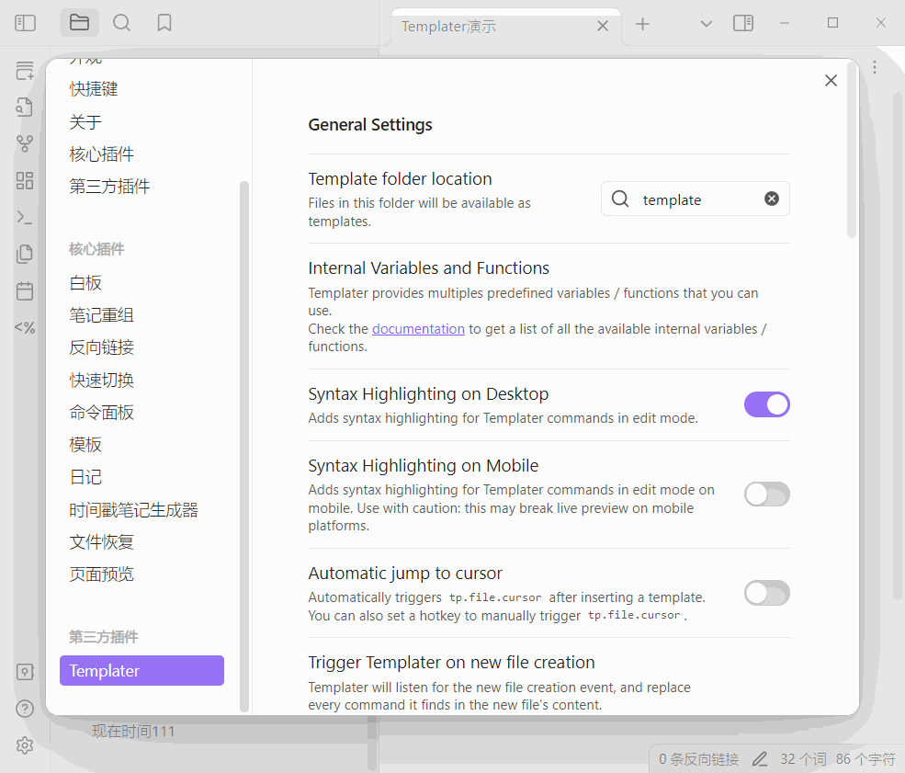Open the file explorer folder icon
Image resolution: width=905 pixels, height=773 pixels.
(79, 23)
